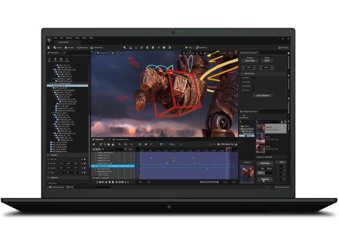
Task: Adjust the pose blend slider
Action: (x=265, y=173)
